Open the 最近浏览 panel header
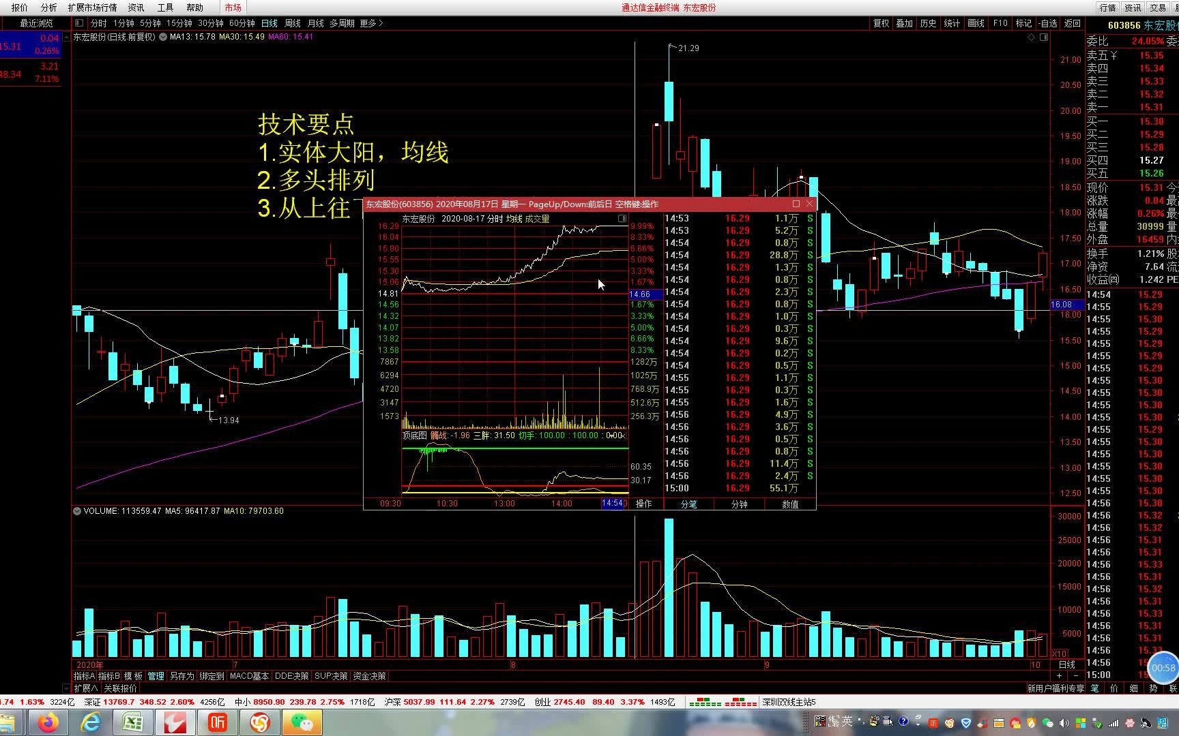This screenshot has width=1179, height=736. [x=36, y=23]
